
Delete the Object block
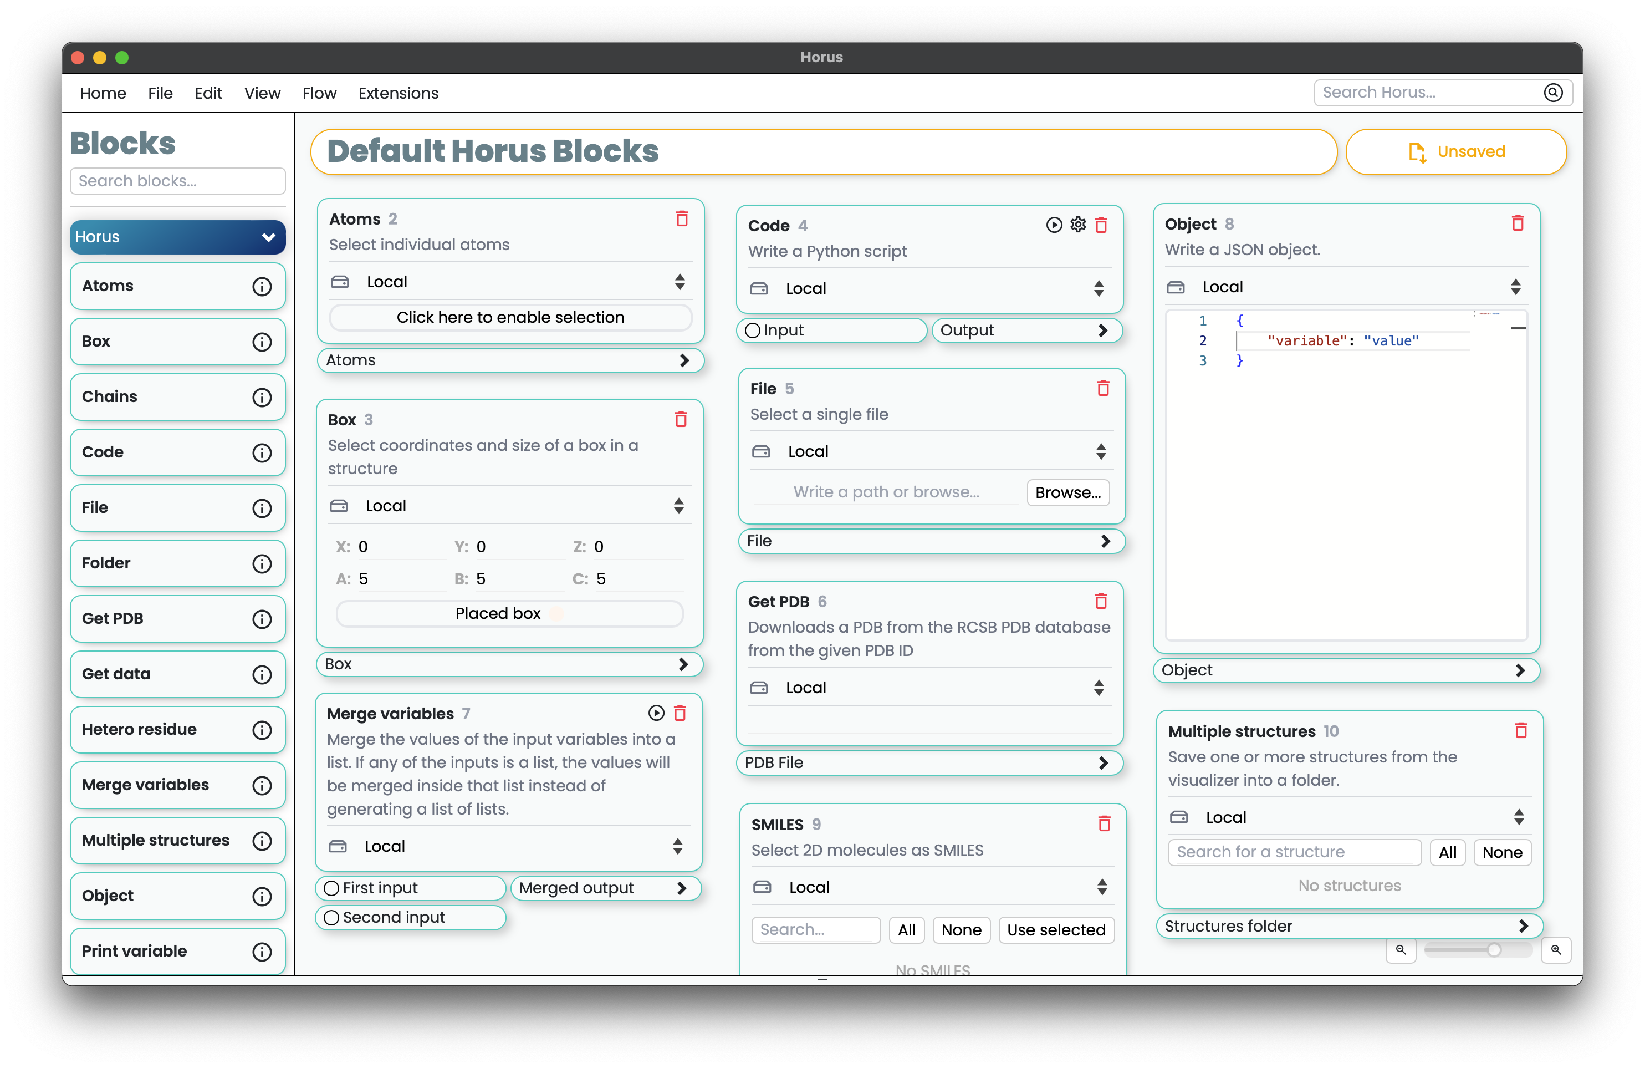1517,223
